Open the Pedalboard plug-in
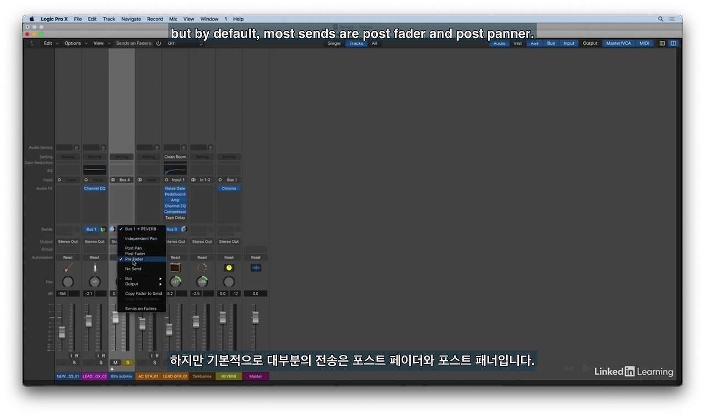Viewport: 705px width, 416px height. [x=175, y=194]
